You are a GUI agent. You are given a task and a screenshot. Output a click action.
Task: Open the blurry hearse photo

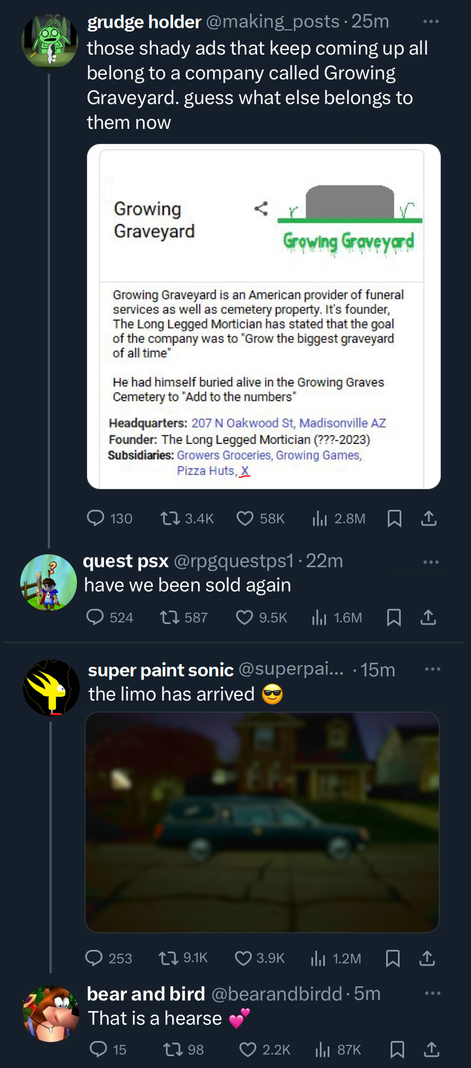[x=262, y=822]
